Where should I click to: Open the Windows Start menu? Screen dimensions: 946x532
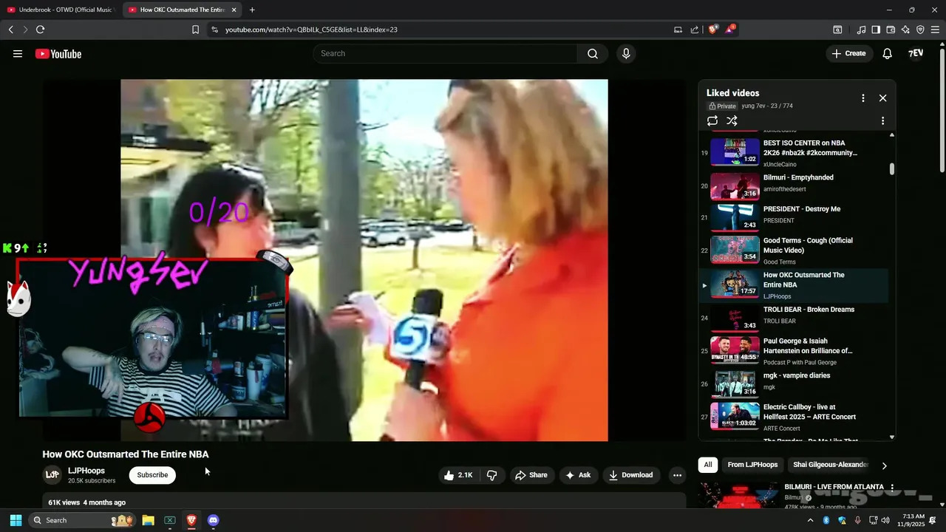tap(16, 520)
